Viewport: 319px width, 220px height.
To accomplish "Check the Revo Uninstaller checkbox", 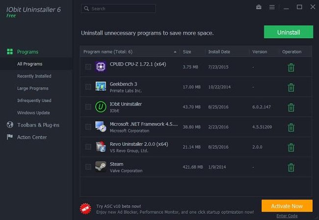I will [88, 147].
